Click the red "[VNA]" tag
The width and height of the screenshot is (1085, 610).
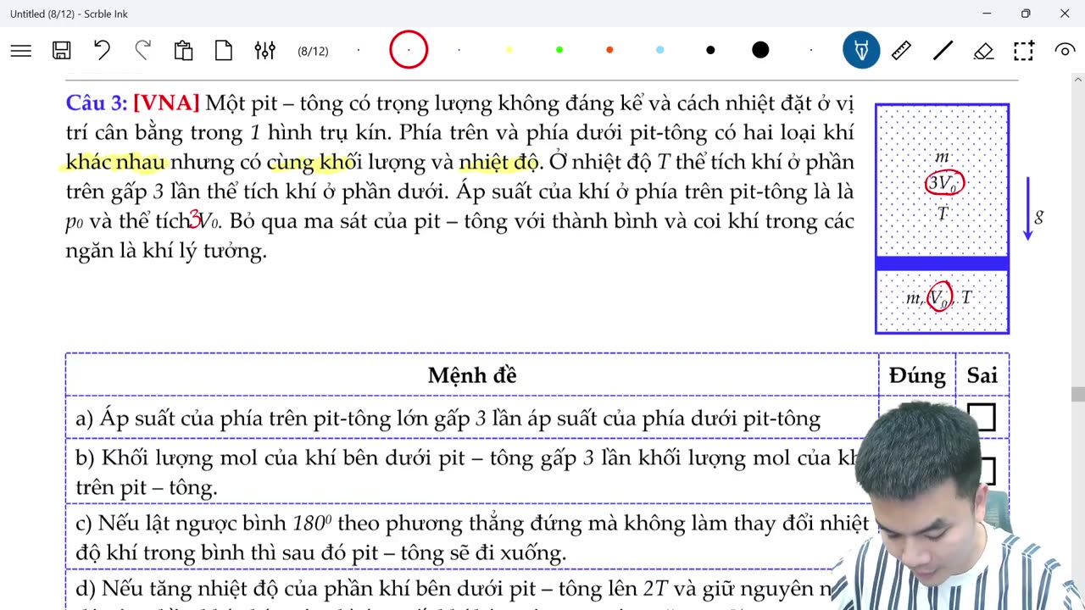point(166,103)
